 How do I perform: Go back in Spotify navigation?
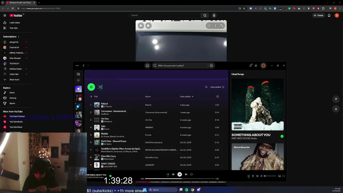pyautogui.click(x=84, y=65)
